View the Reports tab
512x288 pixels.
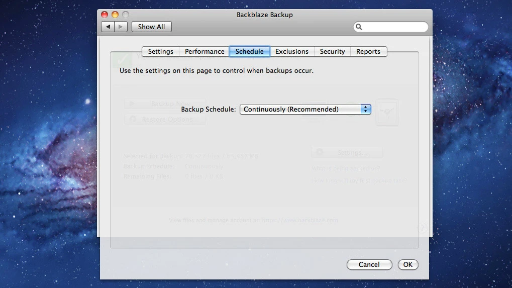tap(368, 52)
